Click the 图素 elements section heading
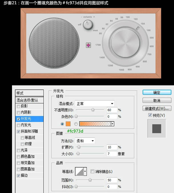 pos(59,133)
